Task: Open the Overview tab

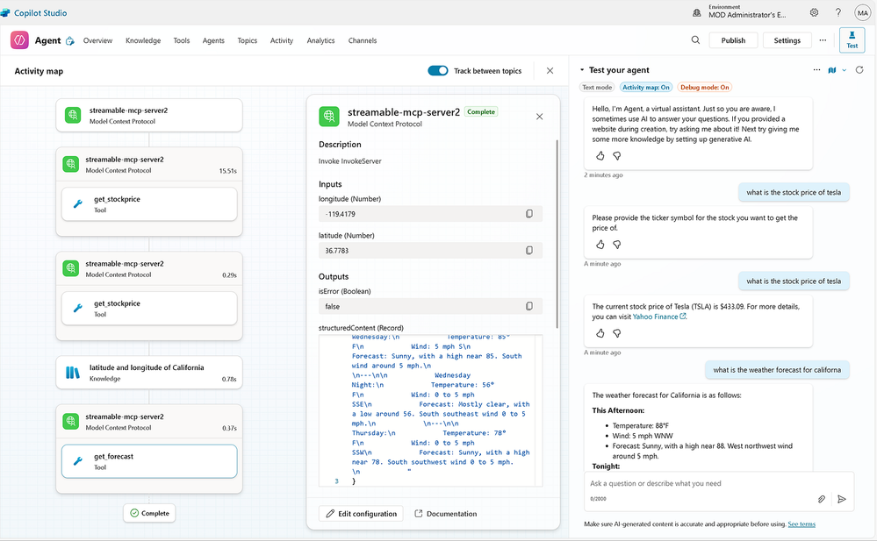Action: 97,40
